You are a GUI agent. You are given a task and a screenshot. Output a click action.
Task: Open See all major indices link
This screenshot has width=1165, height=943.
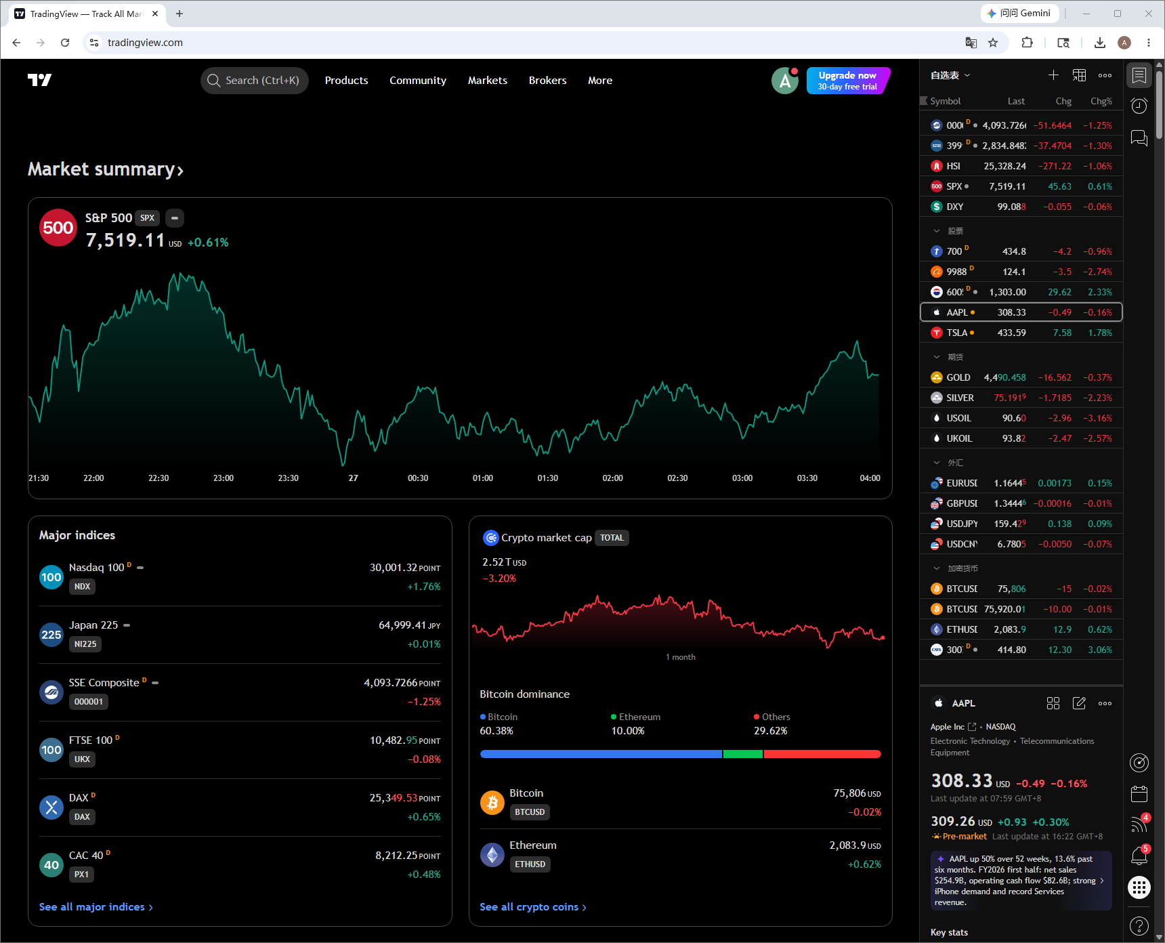[x=96, y=907]
